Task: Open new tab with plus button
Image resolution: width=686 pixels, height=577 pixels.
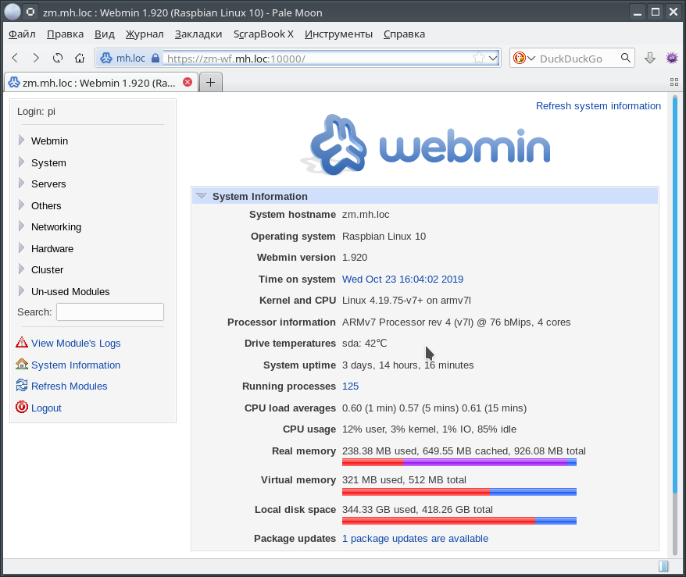Action: coord(210,83)
